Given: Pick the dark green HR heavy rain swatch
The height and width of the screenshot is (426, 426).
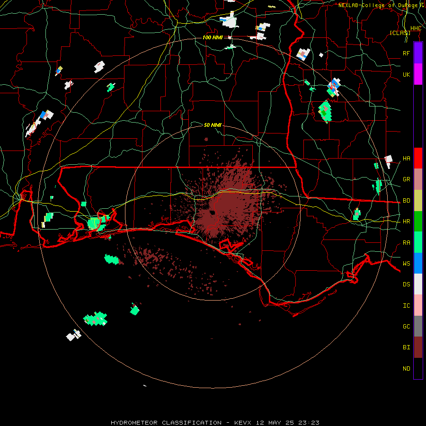Looking at the screenshot, I should tap(418, 222).
